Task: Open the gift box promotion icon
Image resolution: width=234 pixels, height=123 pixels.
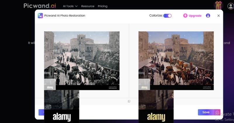Action: pos(218,6)
